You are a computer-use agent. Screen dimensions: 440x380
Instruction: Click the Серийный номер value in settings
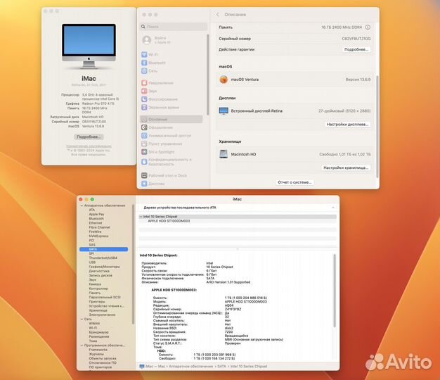click(x=356, y=39)
